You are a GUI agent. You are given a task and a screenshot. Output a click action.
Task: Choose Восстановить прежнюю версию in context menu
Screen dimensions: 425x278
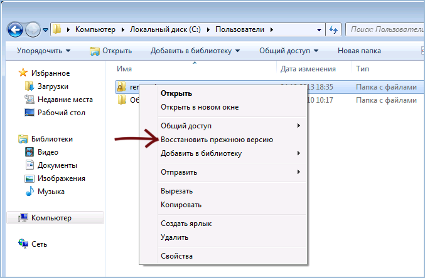(217, 140)
